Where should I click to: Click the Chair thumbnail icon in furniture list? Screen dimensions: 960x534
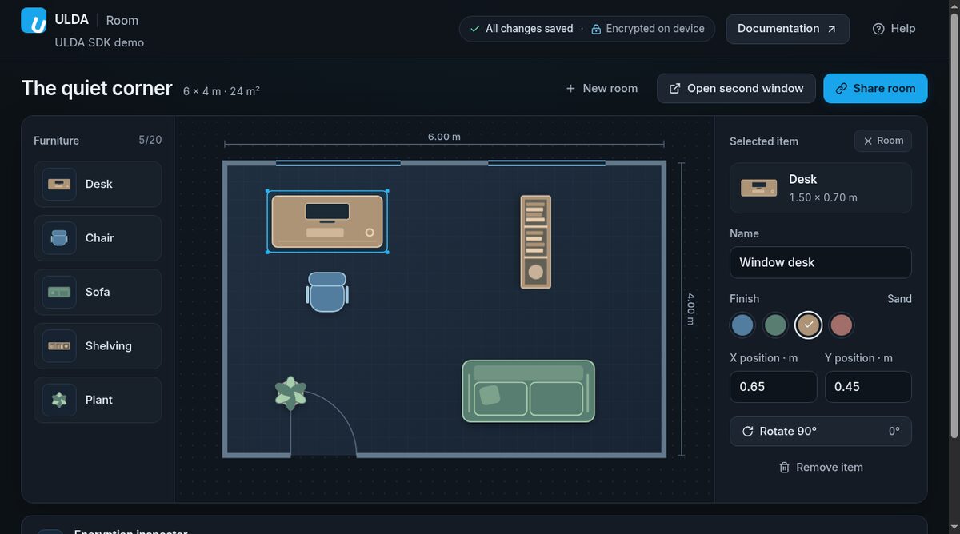[59, 238]
